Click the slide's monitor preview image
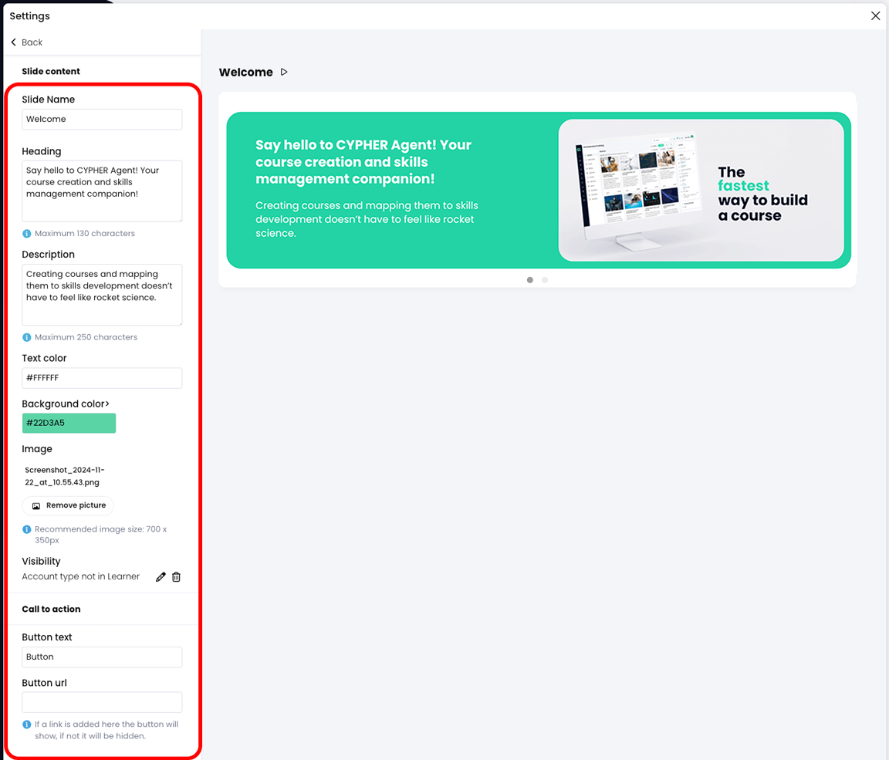 tap(701, 190)
